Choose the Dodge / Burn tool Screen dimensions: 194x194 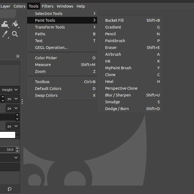pos(130,109)
